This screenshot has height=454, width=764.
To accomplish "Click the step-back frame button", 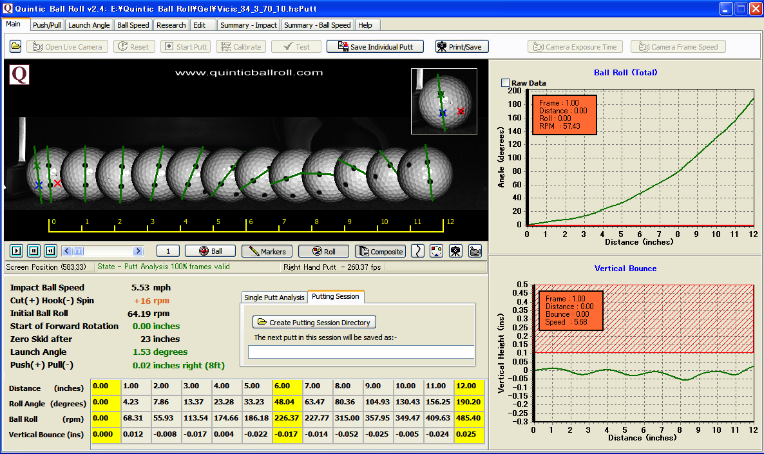I will pos(50,251).
